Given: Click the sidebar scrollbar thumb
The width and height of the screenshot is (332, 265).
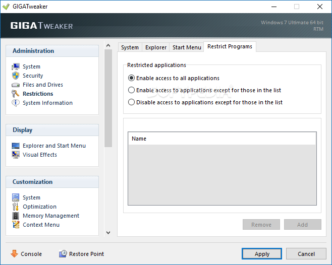Looking at the screenshot, I should (x=108, y=98).
